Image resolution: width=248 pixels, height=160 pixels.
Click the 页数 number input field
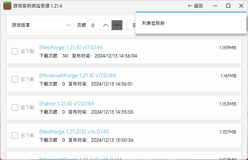(94, 25)
